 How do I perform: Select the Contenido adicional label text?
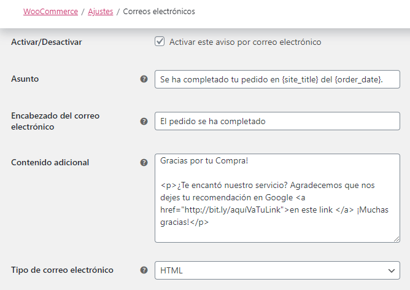(50, 163)
